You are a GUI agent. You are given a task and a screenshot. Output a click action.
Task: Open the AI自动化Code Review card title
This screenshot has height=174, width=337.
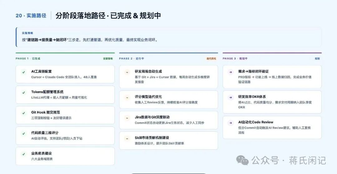pos(256,122)
